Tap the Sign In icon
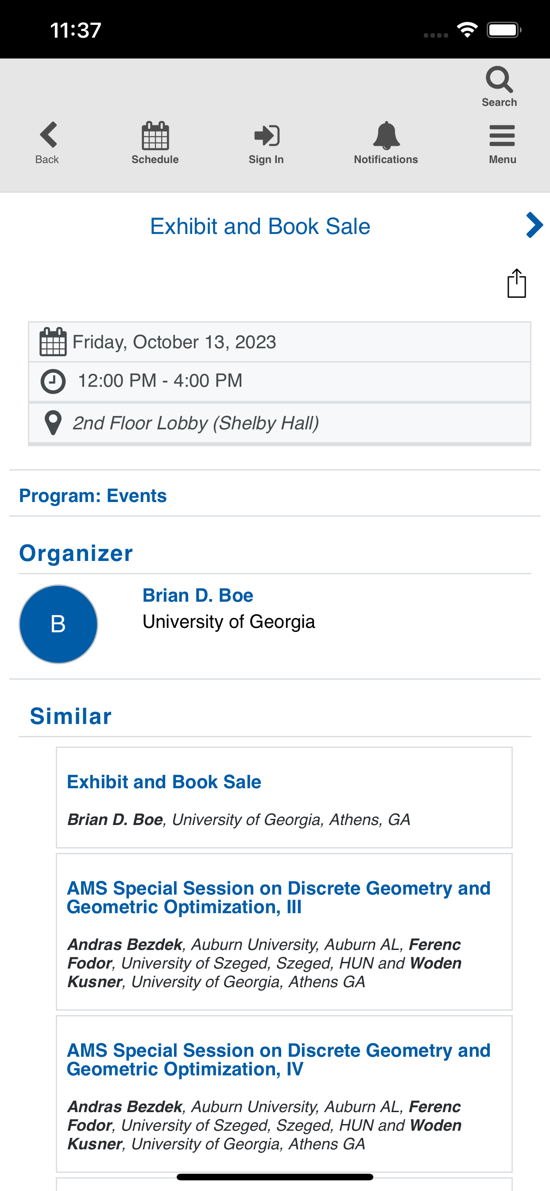 coord(266,136)
